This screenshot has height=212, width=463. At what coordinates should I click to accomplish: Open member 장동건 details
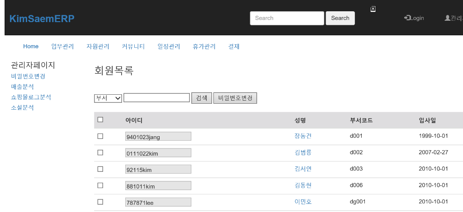coord(303,136)
